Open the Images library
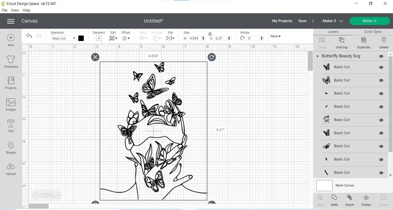The height and width of the screenshot is (210, 393). [x=10, y=104]
